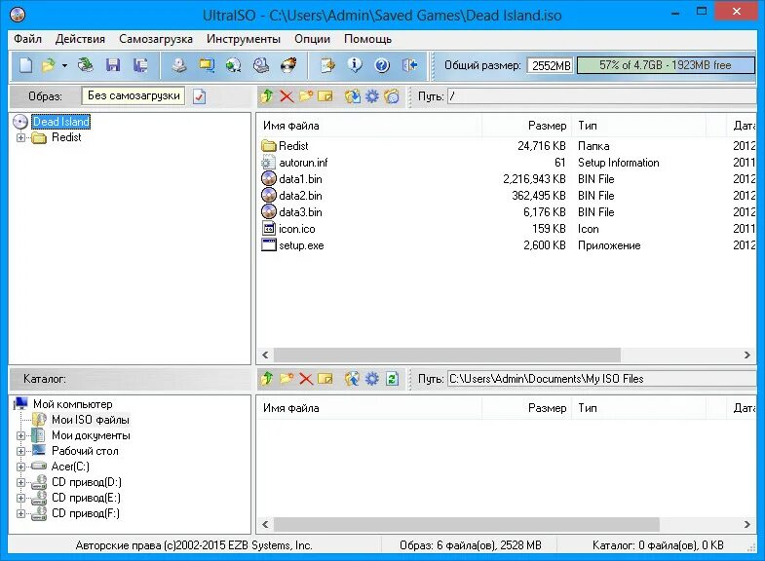Click the blue gear icon in catalog pane toolbar
Viewport: 765px width, 561px height.
pyautogui.click(x=371, y=378)
